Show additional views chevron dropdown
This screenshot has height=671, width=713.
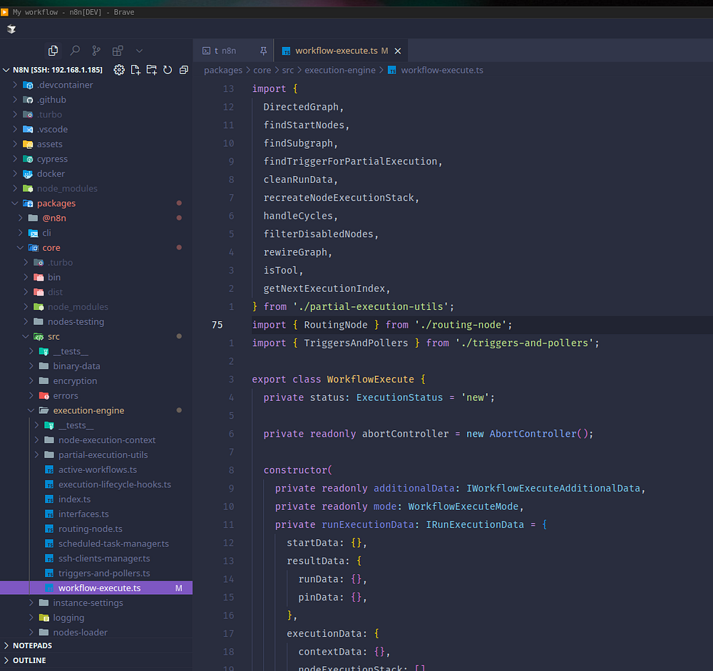point(139,51)
